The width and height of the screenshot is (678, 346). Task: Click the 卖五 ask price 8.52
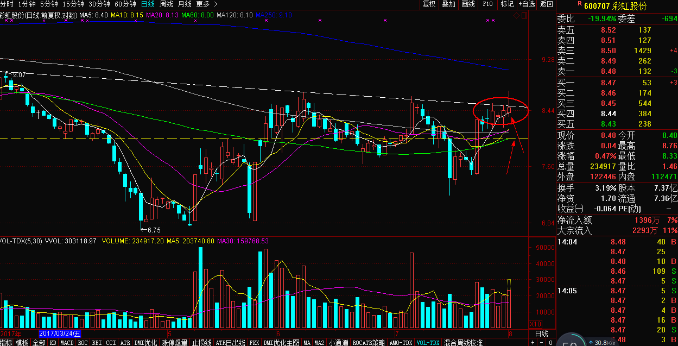pyautogui.click(x=608, y=30)
